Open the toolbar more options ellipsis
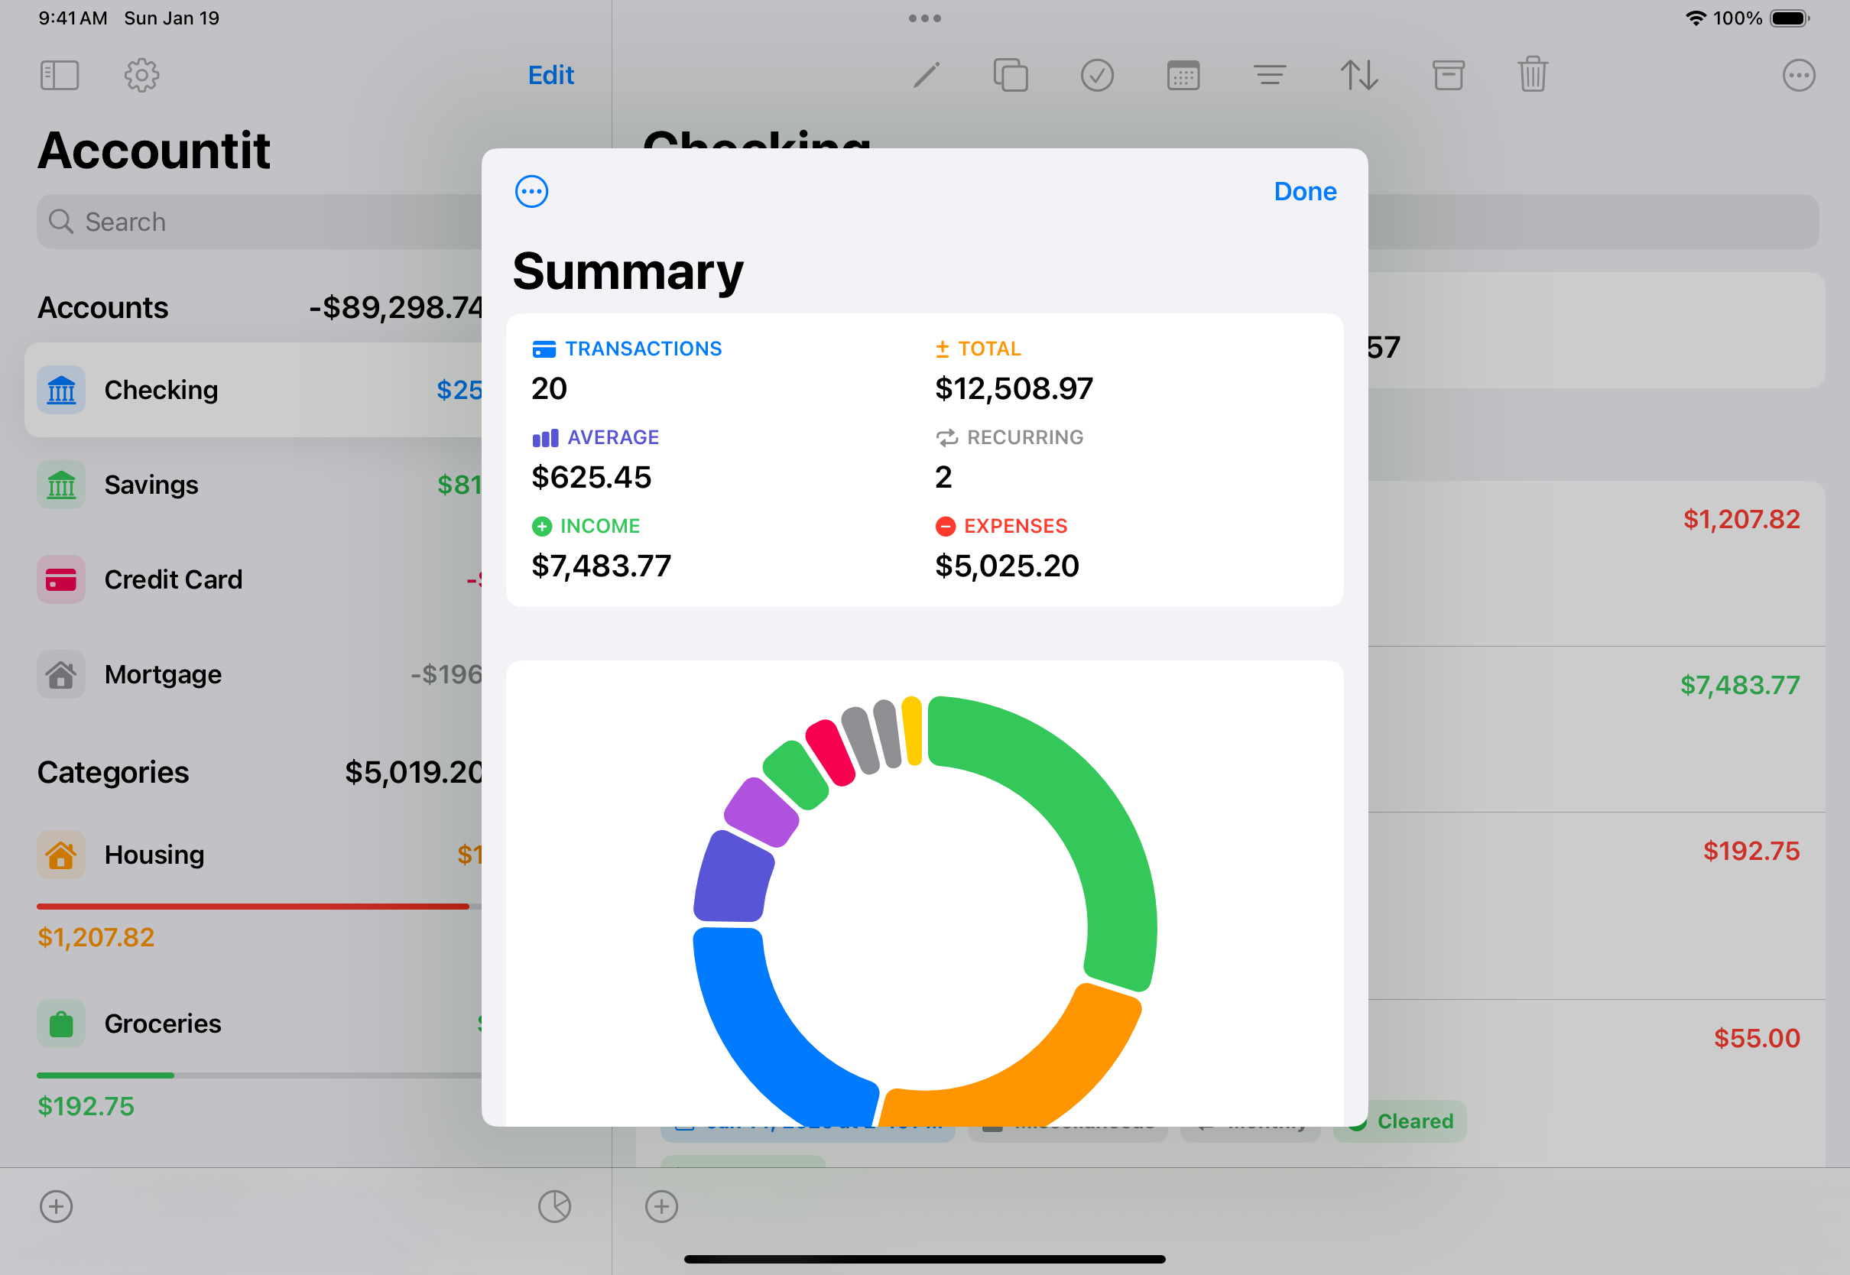Image resolution: width=1850 pixels, height=1275 pixels. click(1798, 76)
